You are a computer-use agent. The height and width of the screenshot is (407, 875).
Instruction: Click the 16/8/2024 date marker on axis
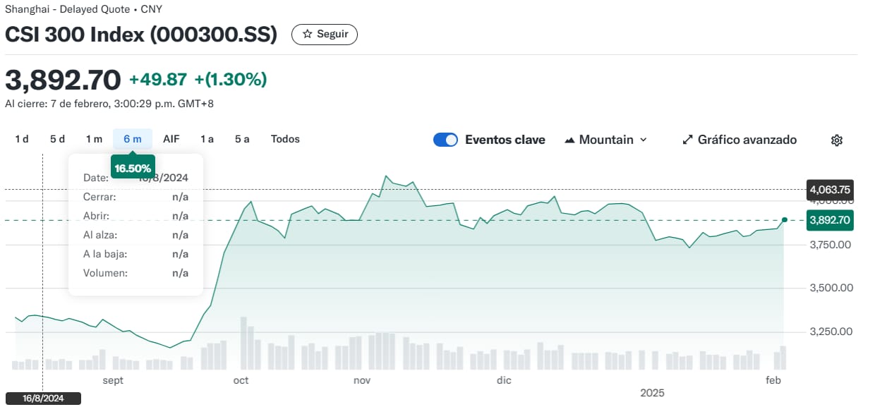tap(43, 399)
